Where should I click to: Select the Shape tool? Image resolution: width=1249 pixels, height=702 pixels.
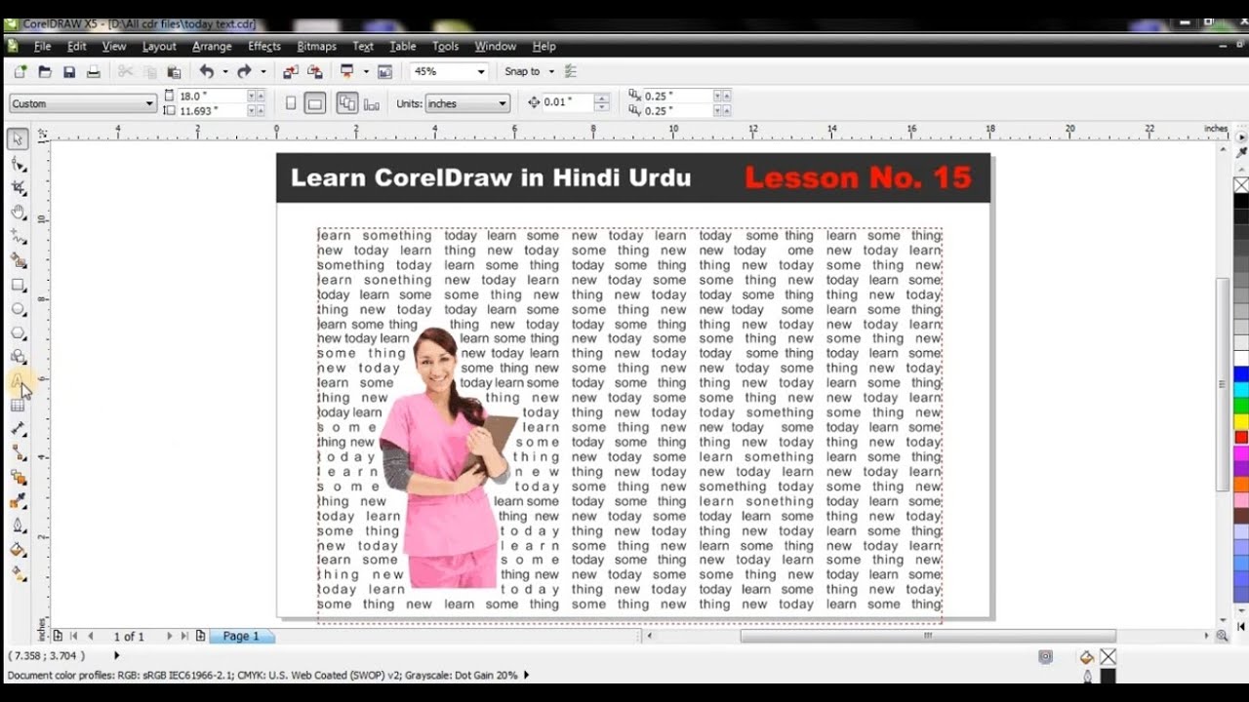click(18, 164)
